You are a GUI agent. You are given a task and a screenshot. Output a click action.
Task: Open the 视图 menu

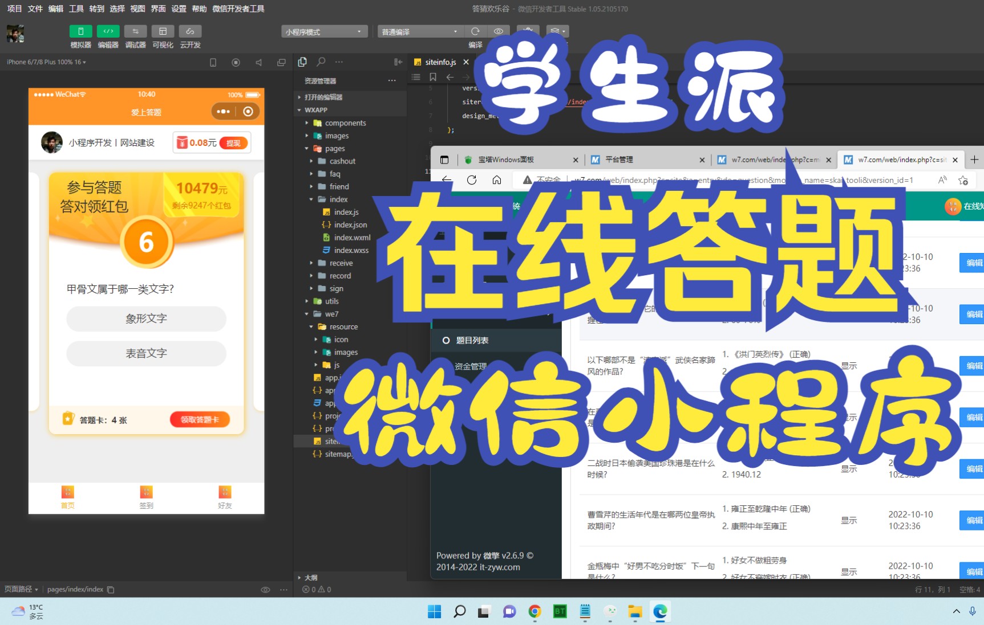click(137, 9)
